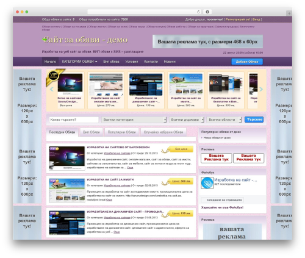The height and width of the screenshot is (258, 305).
Task: Open the browser download indicator button
Action: coord(207,12)
